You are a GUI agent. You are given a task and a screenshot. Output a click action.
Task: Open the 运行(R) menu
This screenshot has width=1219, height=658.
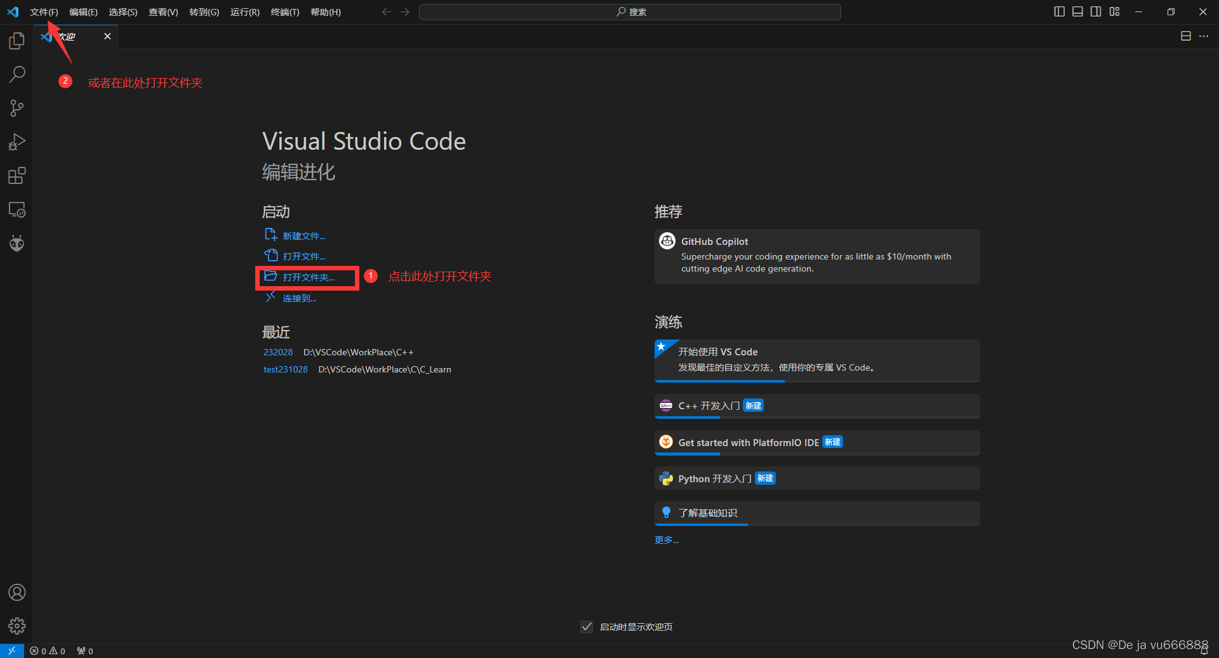coord(245,12)
